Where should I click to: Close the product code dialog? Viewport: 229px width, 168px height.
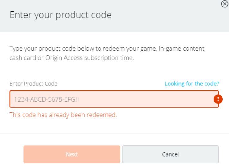pyautogui.click(x=223, y=4)
